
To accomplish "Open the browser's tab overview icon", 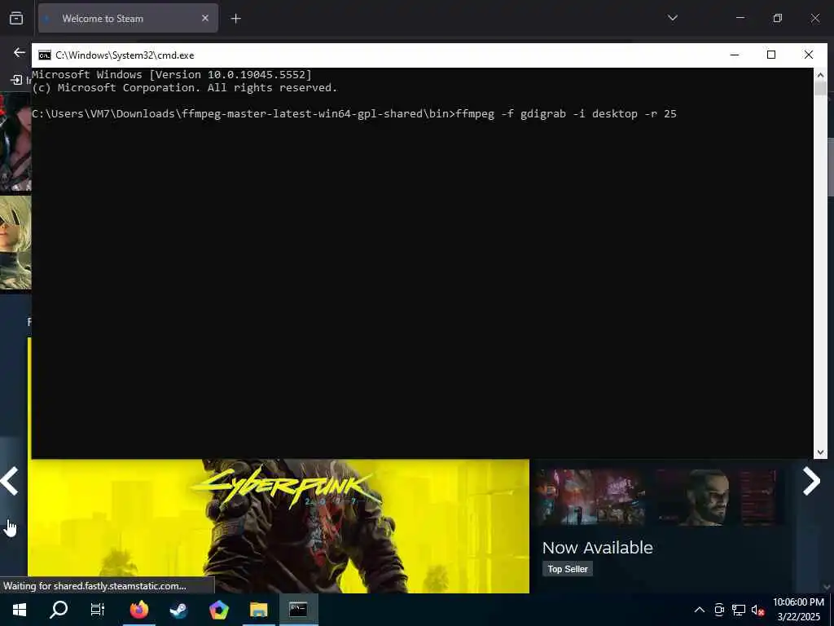I will click(x=16, y=19).
